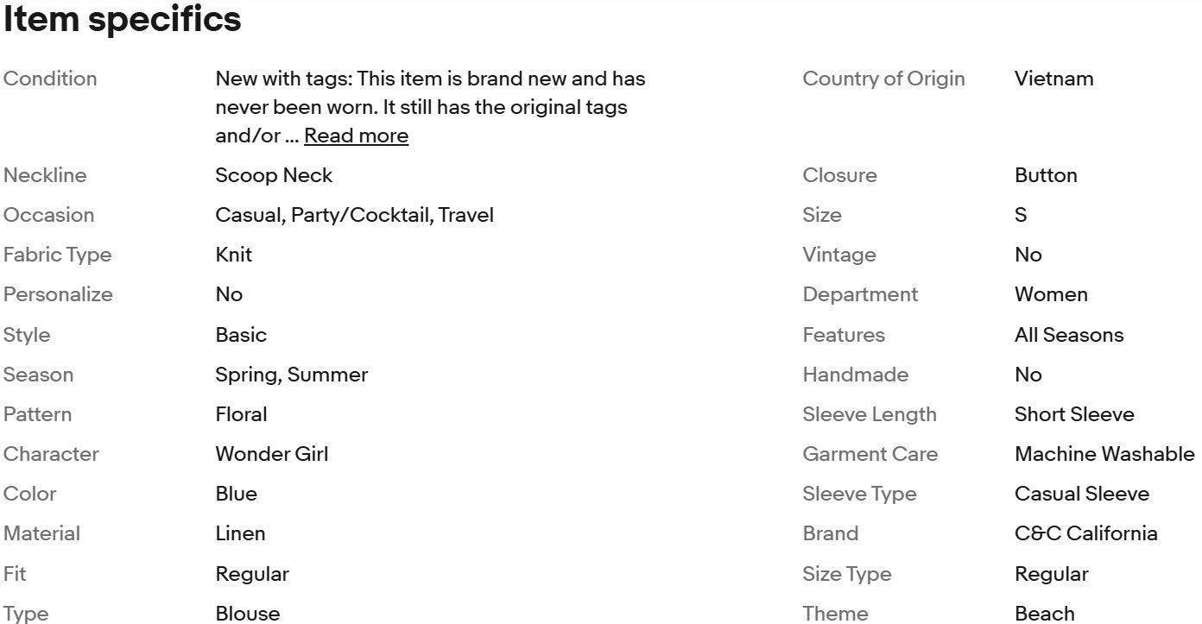Click the C&C California brand value

coord(1085,533)
